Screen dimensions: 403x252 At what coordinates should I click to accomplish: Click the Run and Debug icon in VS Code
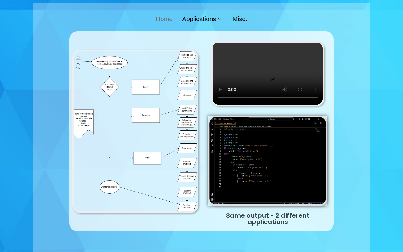(x=212, y=140)
